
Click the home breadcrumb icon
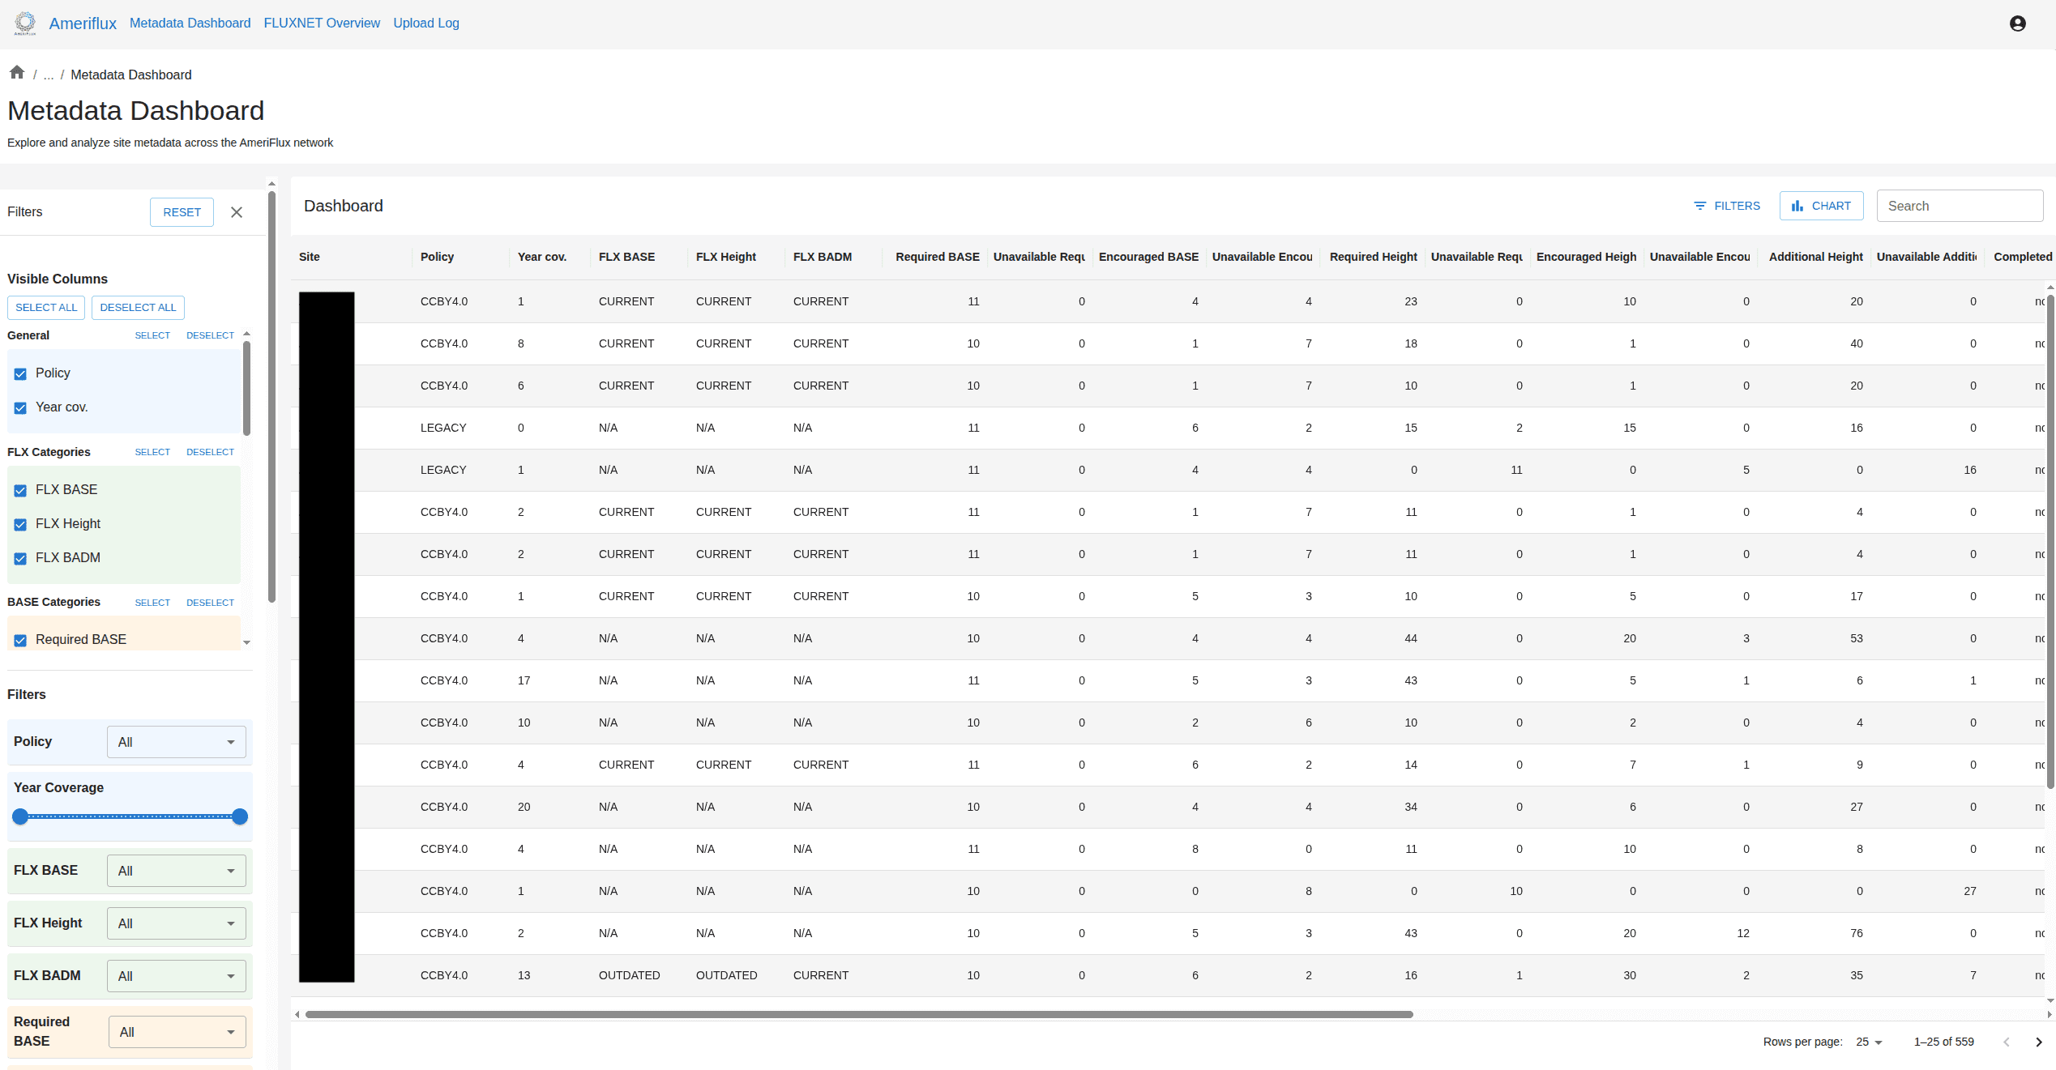17,73
